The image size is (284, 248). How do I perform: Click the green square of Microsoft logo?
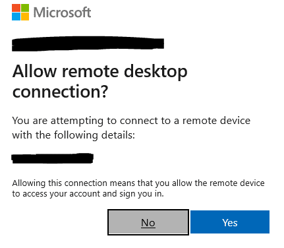click(25, 8)
